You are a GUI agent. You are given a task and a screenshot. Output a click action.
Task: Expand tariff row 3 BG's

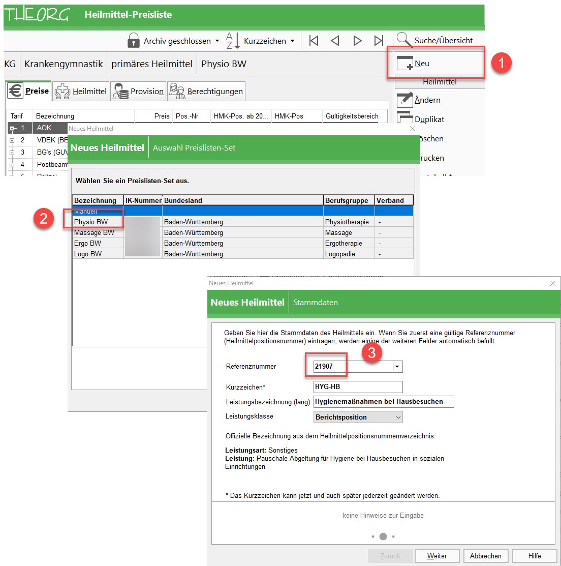click(12, 153)
